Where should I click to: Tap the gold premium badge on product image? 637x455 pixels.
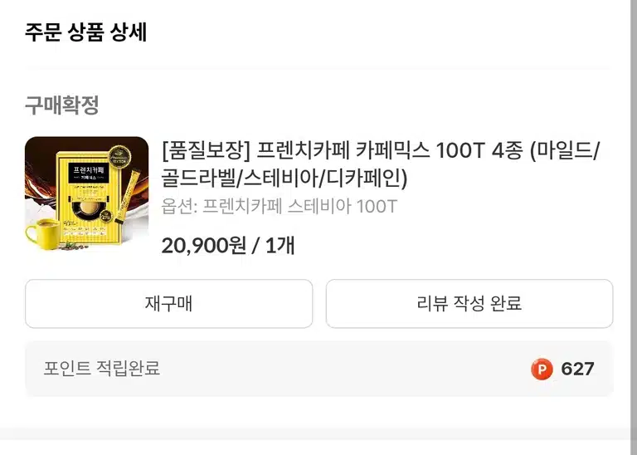[119, 157]
